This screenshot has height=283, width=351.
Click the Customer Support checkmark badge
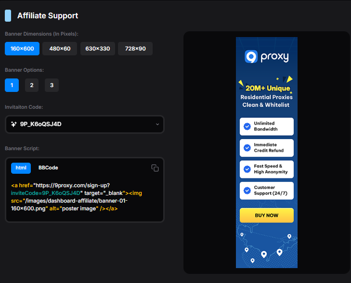point(247,191)
